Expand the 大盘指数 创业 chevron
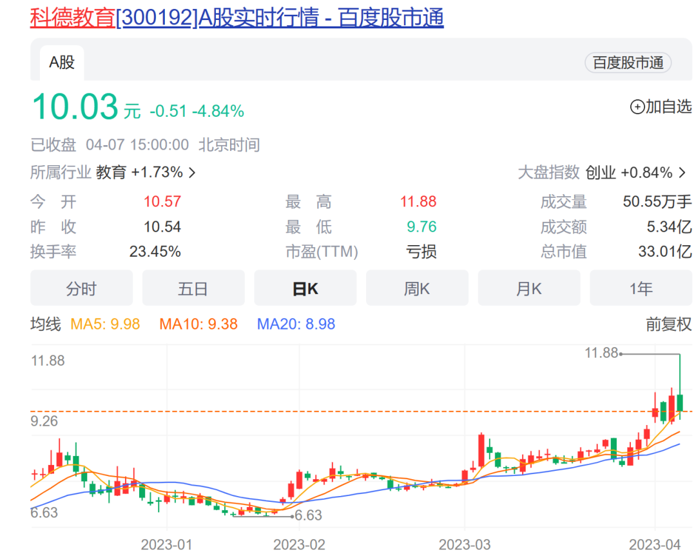 coord(682,172)
